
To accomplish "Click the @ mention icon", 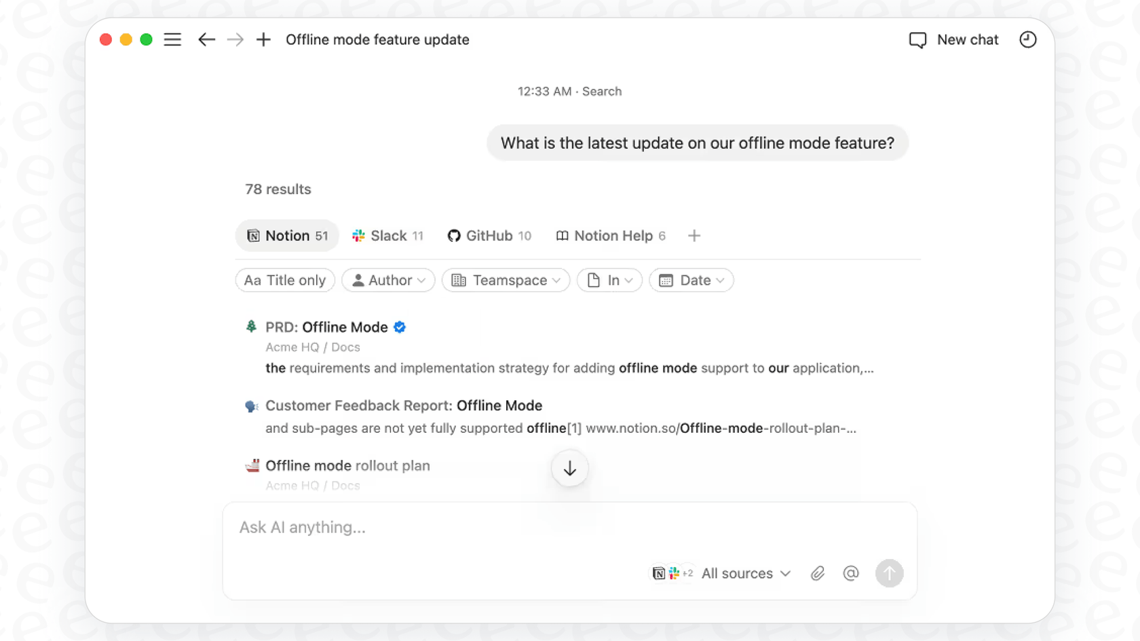I will pyautogui.click(x=851, y=573).
